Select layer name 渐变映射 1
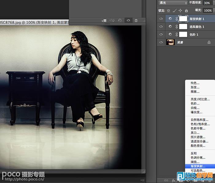 [x=197, y=19]
